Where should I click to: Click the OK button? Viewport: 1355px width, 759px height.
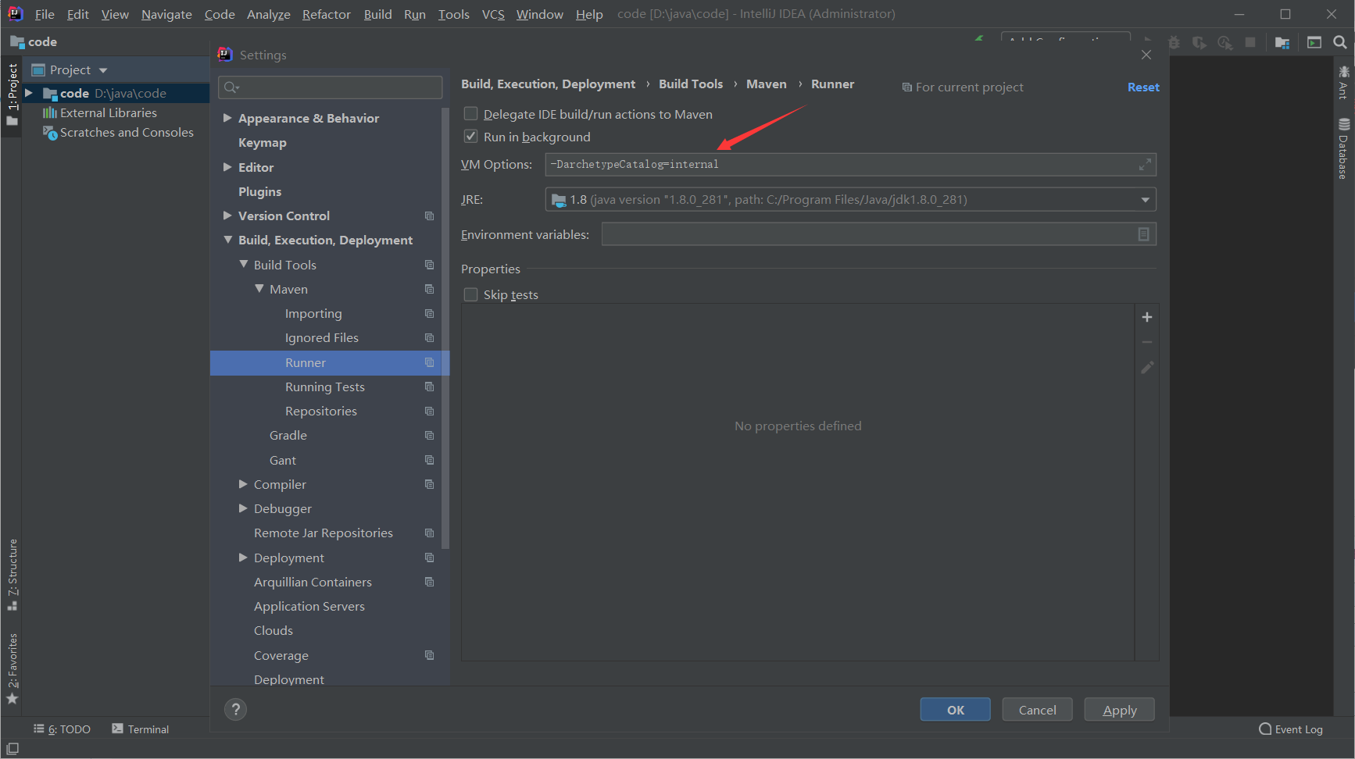tap(955, 710)
